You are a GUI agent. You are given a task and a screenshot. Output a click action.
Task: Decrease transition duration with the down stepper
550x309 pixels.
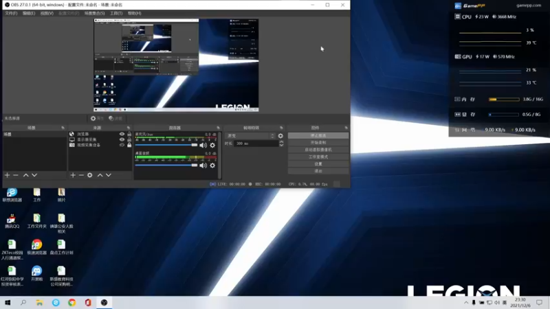coord(281,145)
